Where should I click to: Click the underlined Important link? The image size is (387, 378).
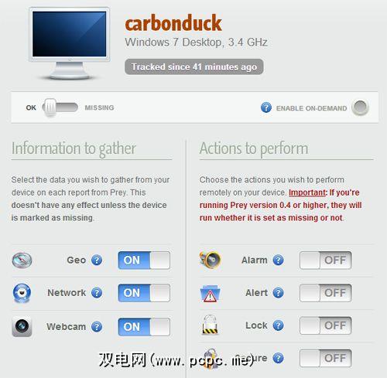click(307, 192)
